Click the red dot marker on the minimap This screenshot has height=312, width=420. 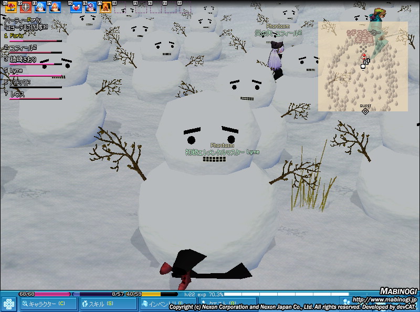click(x=364, y=56)
